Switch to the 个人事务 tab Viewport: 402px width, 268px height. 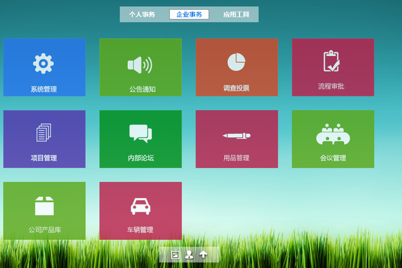click(x=142, y=14)
